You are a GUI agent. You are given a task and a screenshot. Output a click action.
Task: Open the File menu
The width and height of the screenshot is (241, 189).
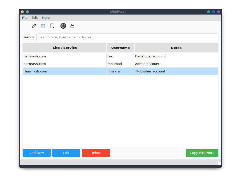click(25, 18)
